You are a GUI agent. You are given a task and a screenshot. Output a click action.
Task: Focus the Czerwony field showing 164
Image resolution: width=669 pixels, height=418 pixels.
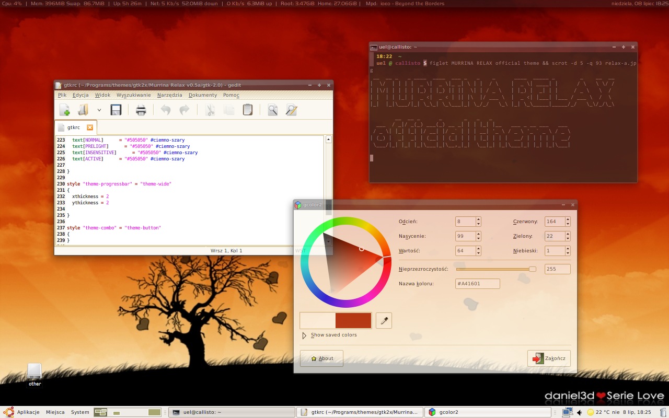555,222
